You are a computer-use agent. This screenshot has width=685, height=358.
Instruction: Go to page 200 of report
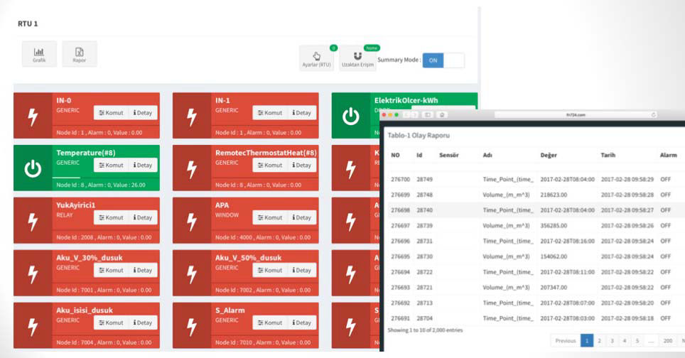coord(667,340)
